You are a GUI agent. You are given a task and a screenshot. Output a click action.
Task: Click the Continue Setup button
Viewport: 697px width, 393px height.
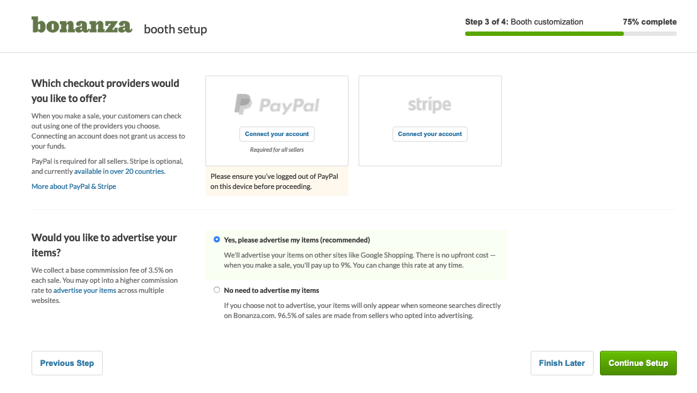[638, 363]
